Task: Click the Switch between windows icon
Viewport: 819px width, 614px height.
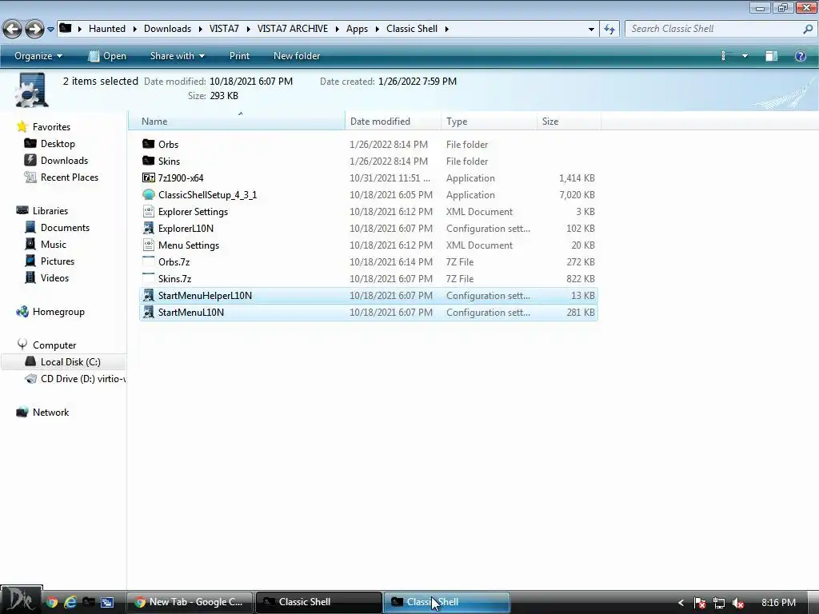Action: coord(107,602)
